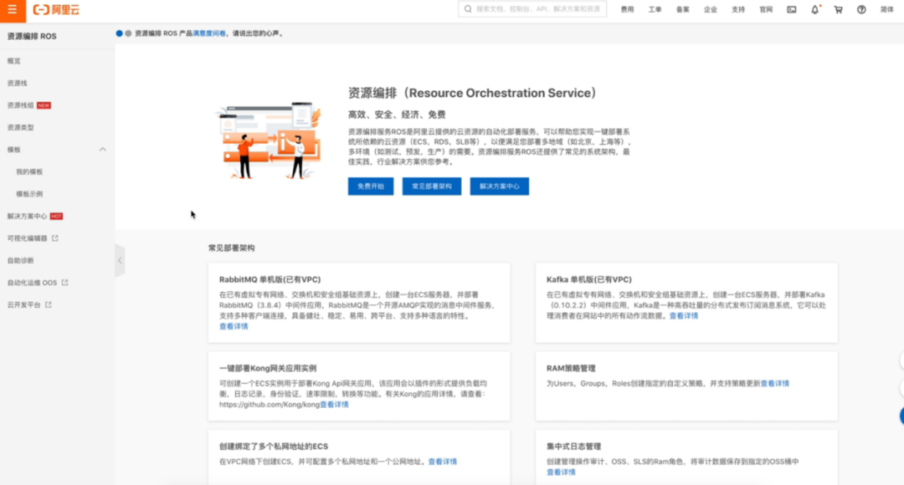Open 支持 in the top navigation
Screen dimensions: 904x485
(738, 10)
